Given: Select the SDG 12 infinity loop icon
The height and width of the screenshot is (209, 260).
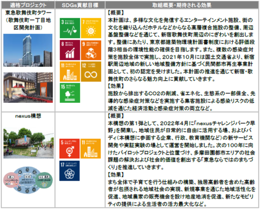Looking at the screenshot, I should [x=92, y=71].
